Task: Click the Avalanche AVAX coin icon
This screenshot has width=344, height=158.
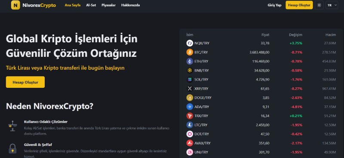Action: point(190,143)
